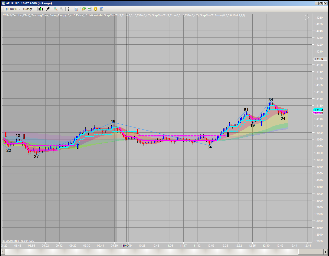Expand the crosshair cursor dropdown arrow
The height and width of the screenshot is (256, 329).
pyautogui.click(x=72, y=9)
